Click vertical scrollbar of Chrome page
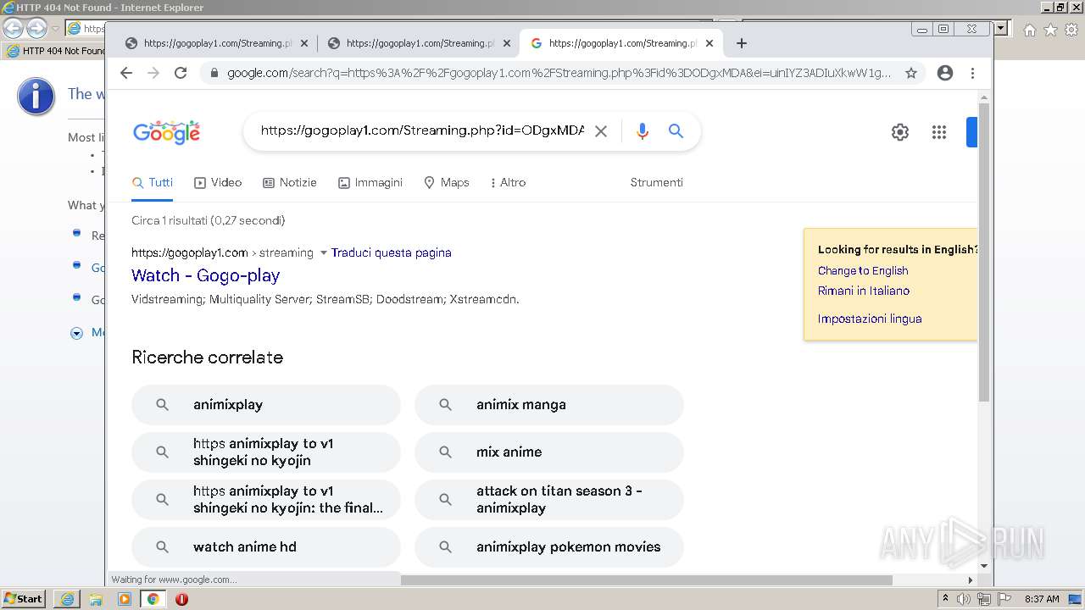This screenshot has height=610, width=1085. pos(984,252)
